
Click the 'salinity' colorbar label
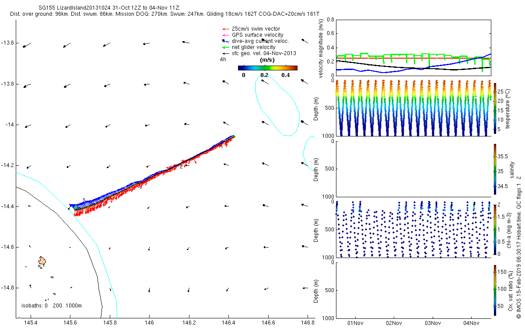coord(512,169)
